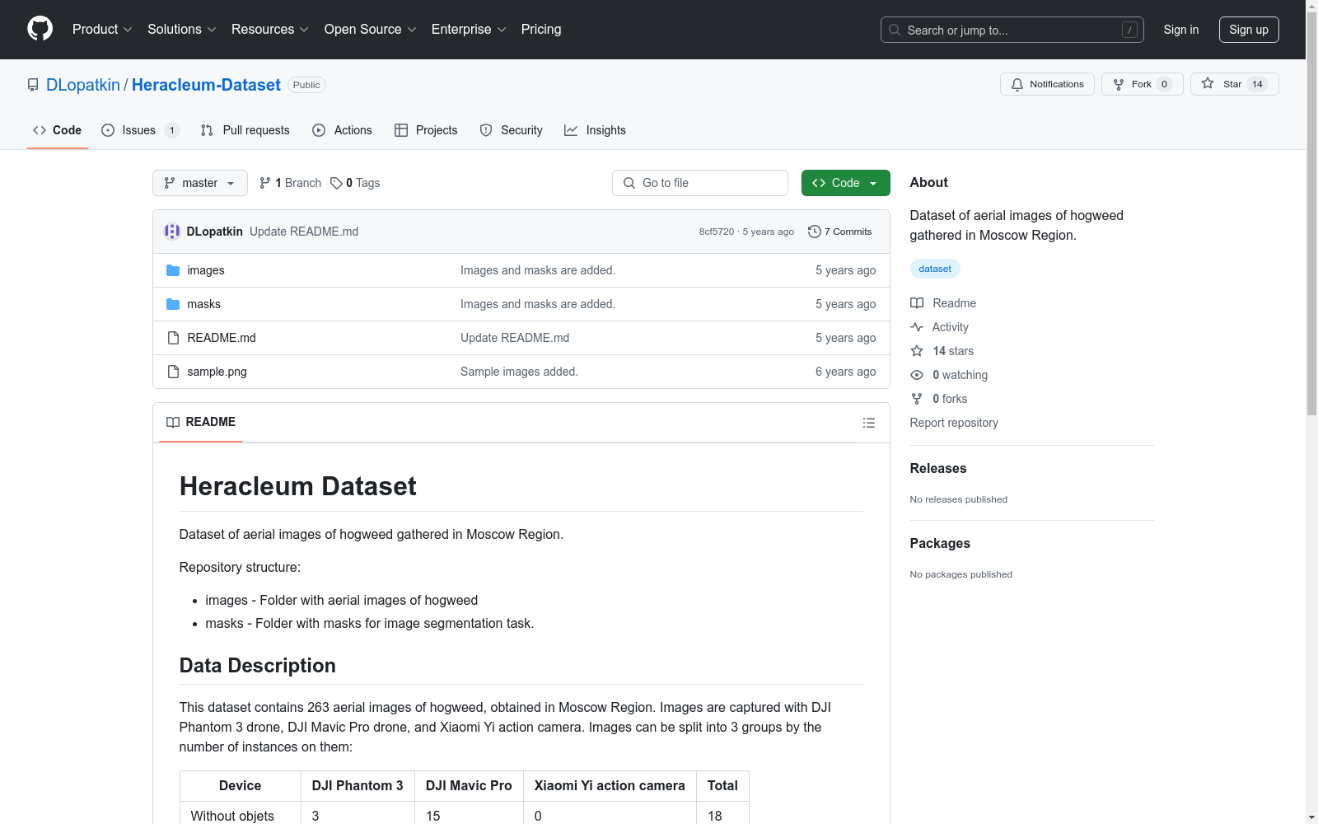1318x824 pixels.
Task: Click the Star count 14 badge
Action: 1257,84
